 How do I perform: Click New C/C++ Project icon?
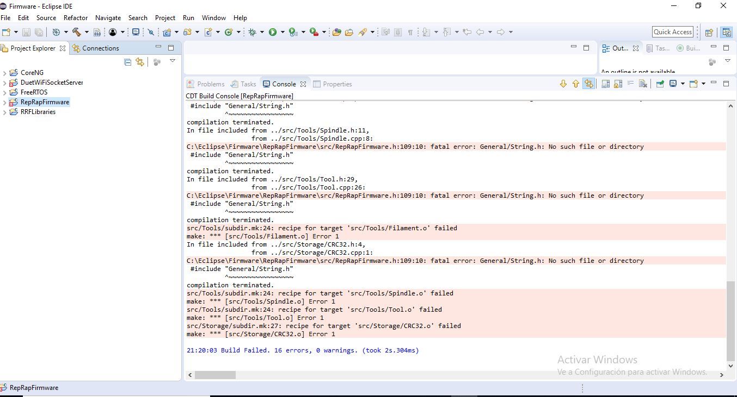tap(167, 32)
